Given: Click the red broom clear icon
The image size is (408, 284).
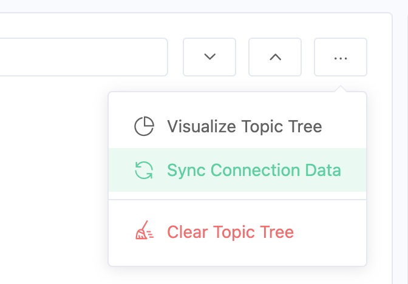Looking at the screenshot, I should [x=144, y=231].
